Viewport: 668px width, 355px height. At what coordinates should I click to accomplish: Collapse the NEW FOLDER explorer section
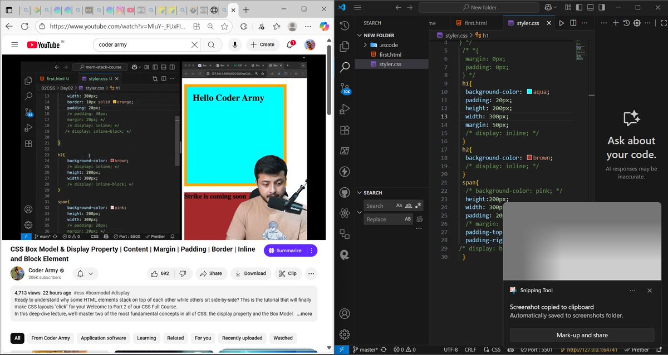[359, 35]
